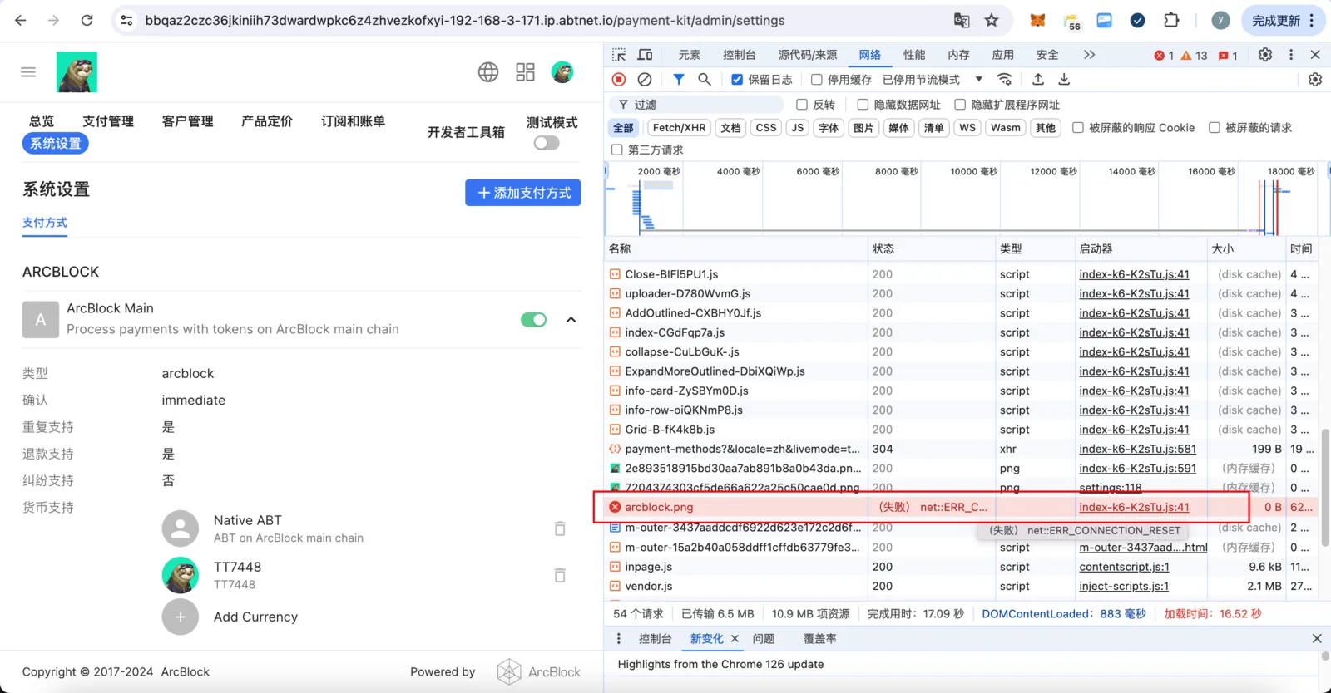The image size is (1331, 693).
Task: Filter network requests by CSS
Action: (766, 128)
